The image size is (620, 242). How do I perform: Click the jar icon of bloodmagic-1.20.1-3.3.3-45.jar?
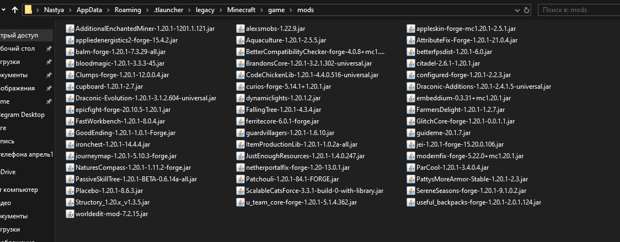point(70,63)
